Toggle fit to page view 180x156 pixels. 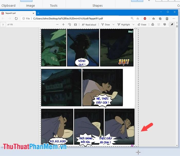(75, 25)
